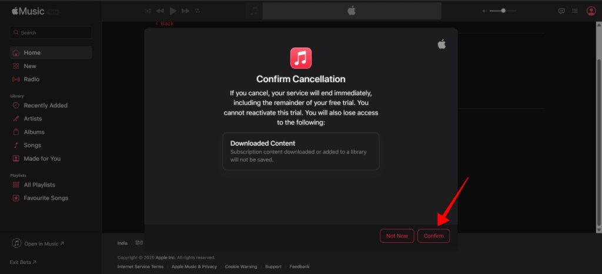Click the scrollbar down arrow
The height and width of the screenshot is (274, 602).
coord(598,229)
